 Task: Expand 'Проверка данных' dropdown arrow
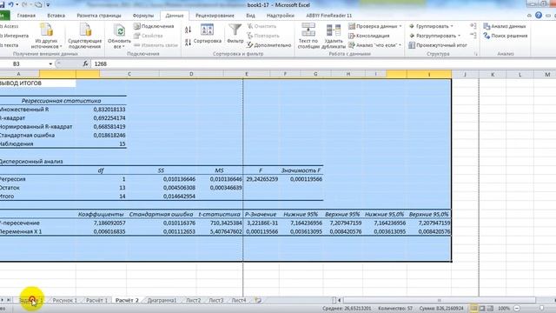coord(400,26)
